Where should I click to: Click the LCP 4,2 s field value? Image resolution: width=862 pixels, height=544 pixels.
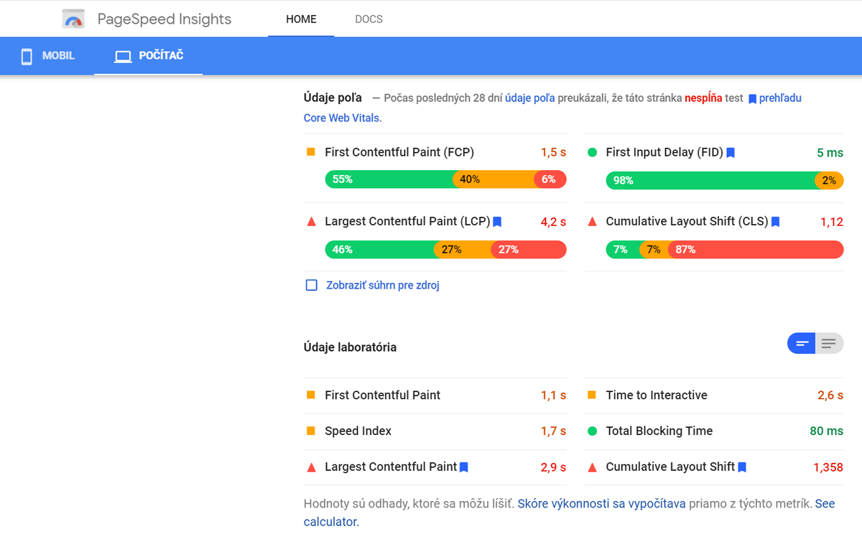pyautogui.click(x=553, y=222)
